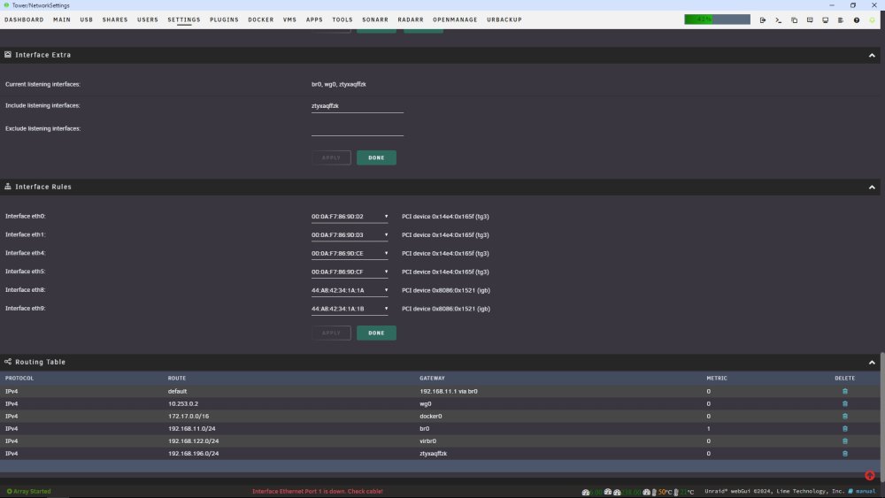This screenshot has width=885, height=498.
Task: Open the USB tab
Action: pyautogui.click(x=87, y=19)
